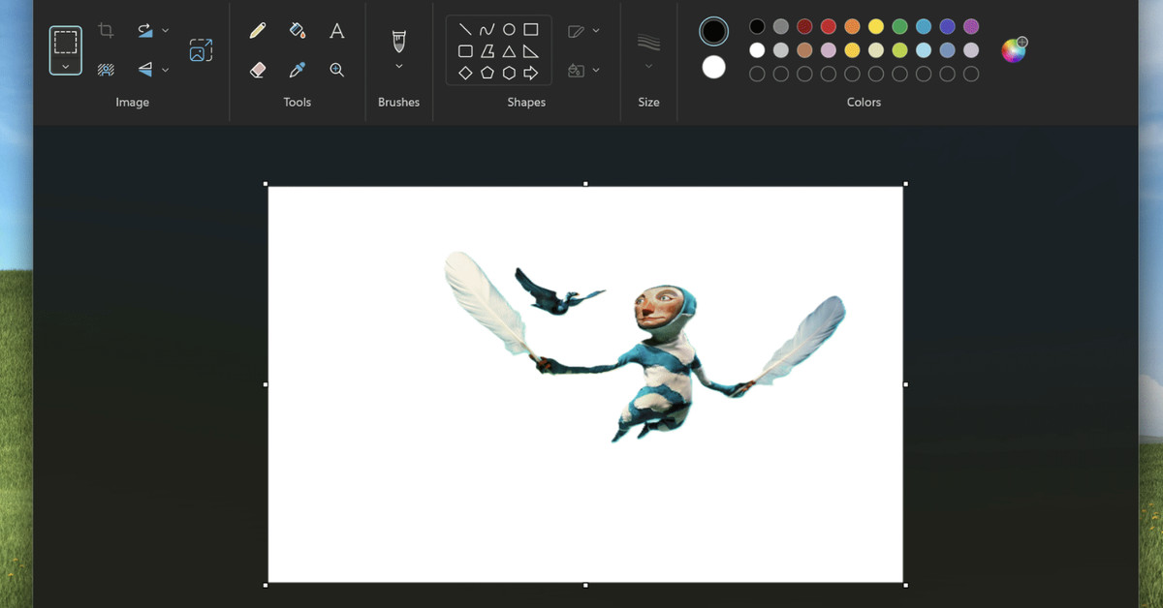
Task: Select the Crop tool
Action: coord(105,30)
